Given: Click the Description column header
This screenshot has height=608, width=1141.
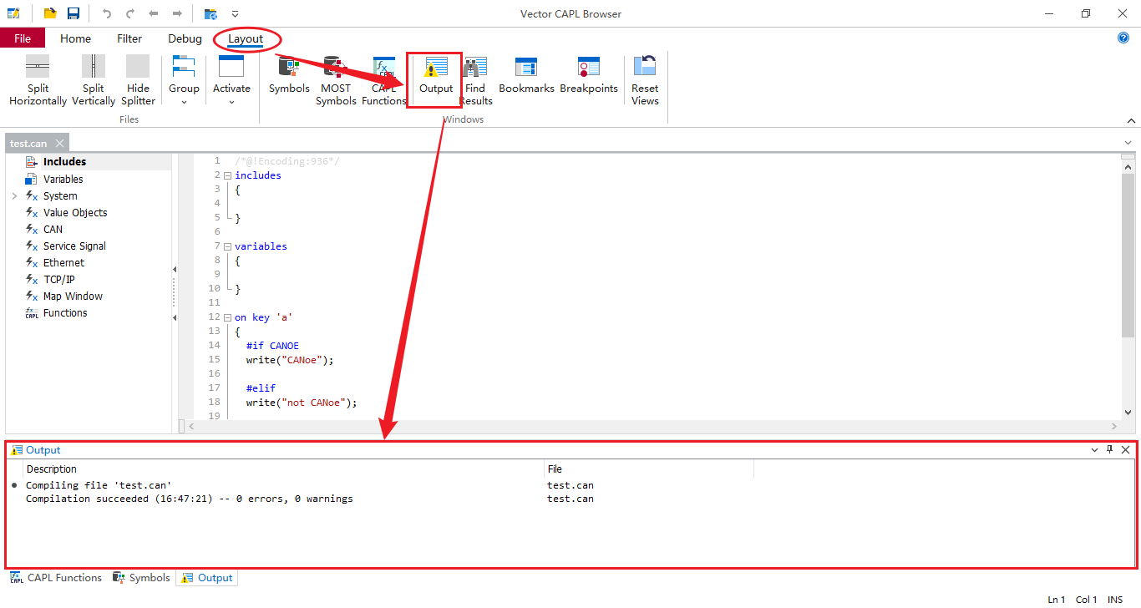Looking at the screenshot, I should point(283,469).
